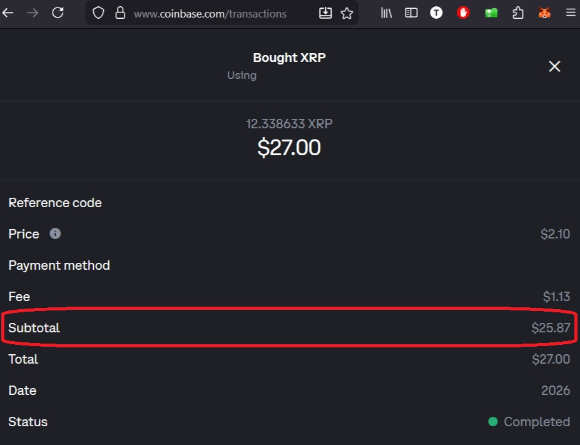Image resolution: width=580 pixels, height=445 pixels.
Task: Reload the Coinbase transactions page
Action: tap(58, 13)
